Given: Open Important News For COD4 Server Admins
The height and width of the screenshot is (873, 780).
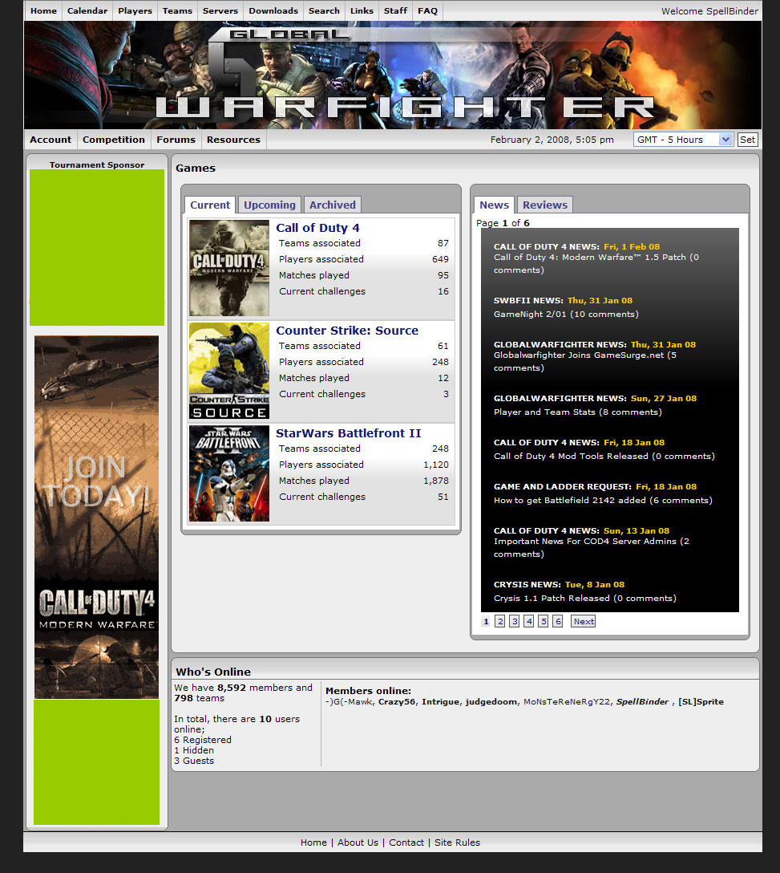Looking at the screenshot, I should coord(592,547).
